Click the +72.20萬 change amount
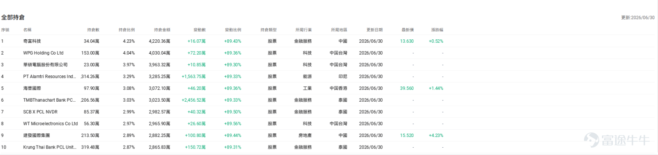The image size is (658, 155). (x=197, y=53)
